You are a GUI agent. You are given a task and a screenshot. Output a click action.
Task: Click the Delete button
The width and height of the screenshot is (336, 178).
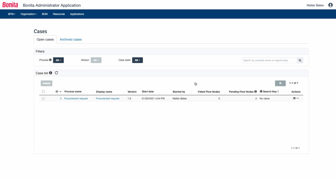[x=46, y=83]
